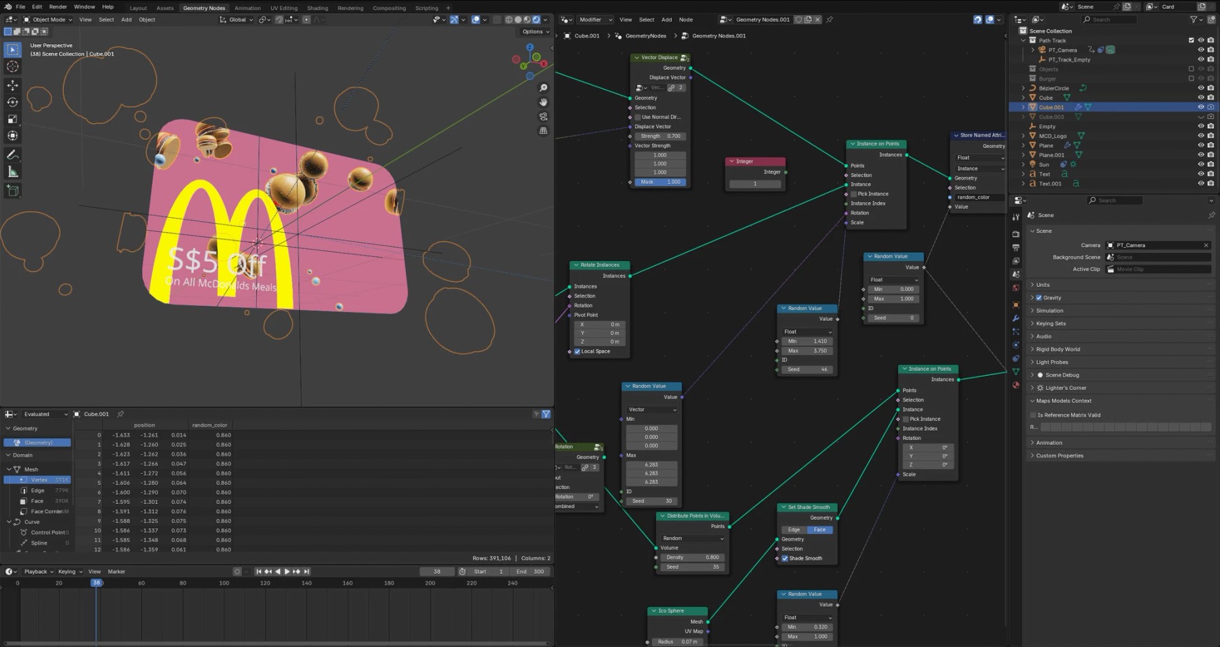This screenshot has width=1220, height=647.
Task: Open the Render menu
Action: point(58,7)
